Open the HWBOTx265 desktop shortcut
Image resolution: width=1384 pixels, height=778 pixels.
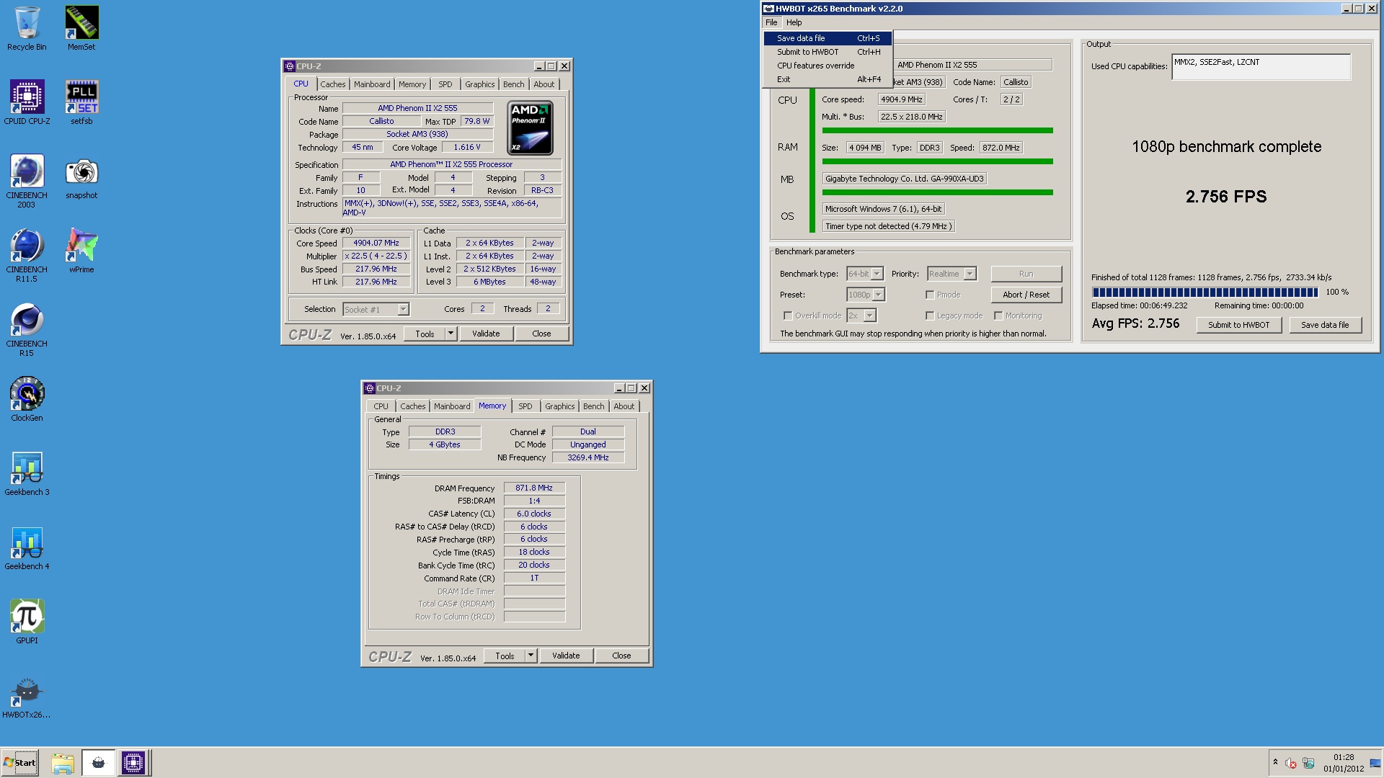click(27, 698)
